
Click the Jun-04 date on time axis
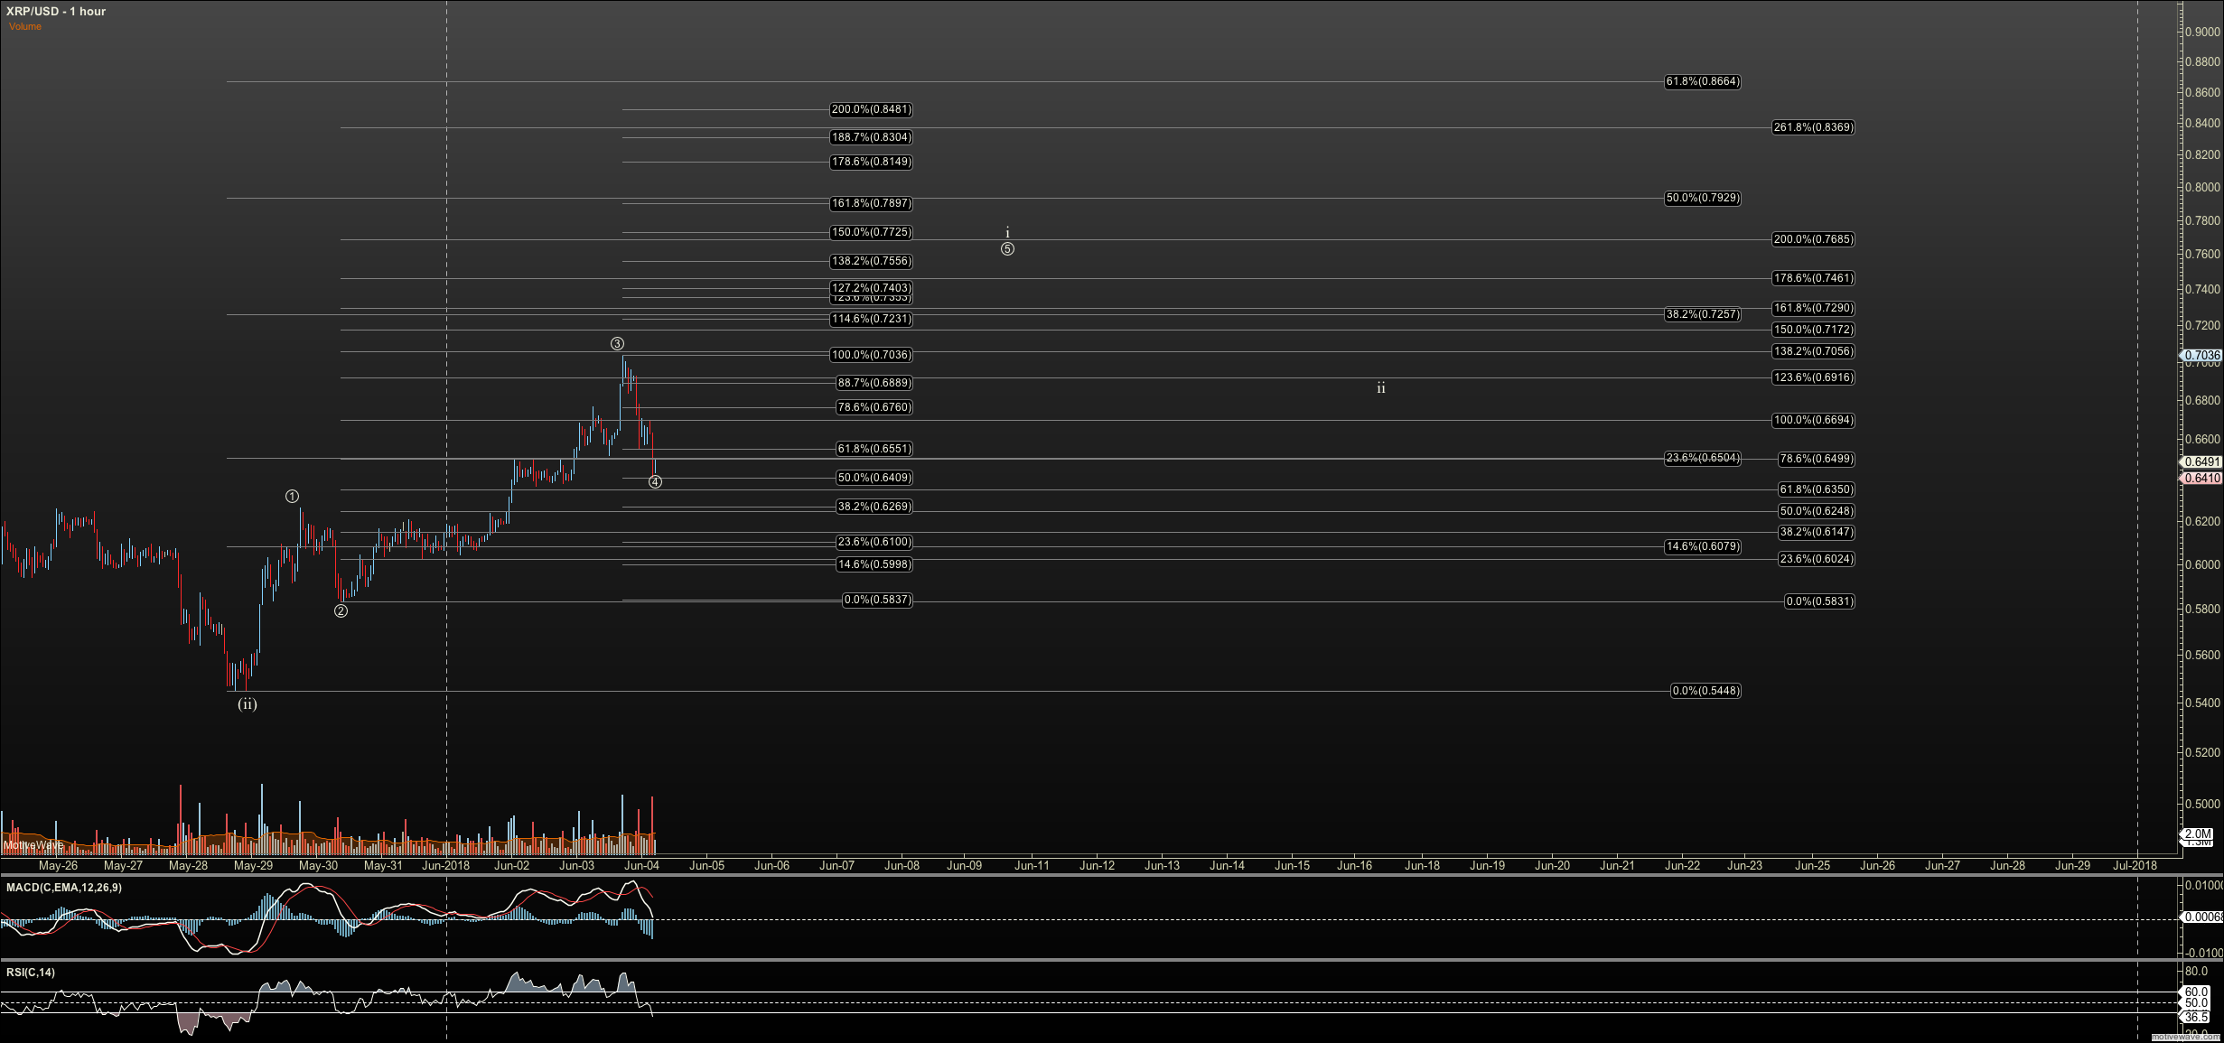(x=641, y=865)
